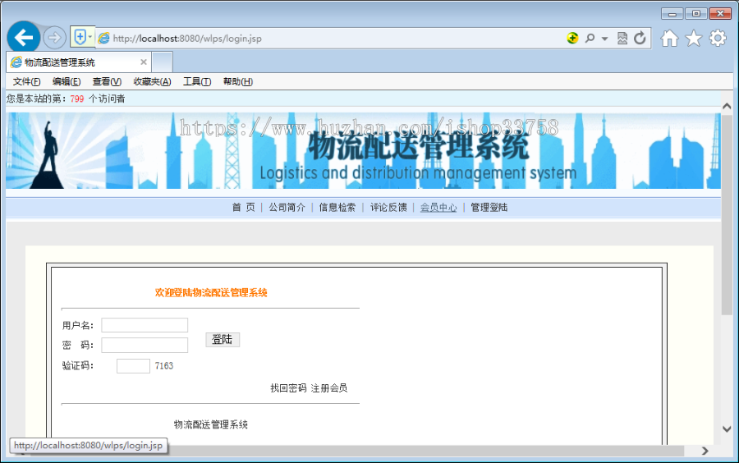The image size is (739, 463).
Task: Click the green plus add-on icon
Action: [x=572, y=38]
